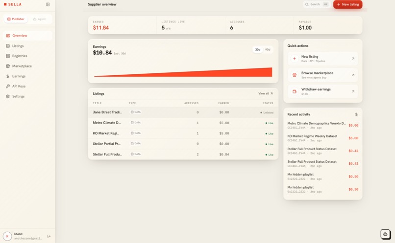Image resolution: width=395 pixels, height=243 pixels.
Task: Collapse the sidebar panel icon
Action: click(48, 4)
